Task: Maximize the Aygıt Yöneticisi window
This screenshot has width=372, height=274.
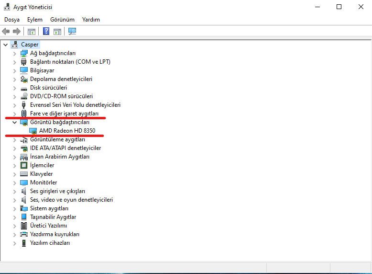Action: [x=339, y=7]
